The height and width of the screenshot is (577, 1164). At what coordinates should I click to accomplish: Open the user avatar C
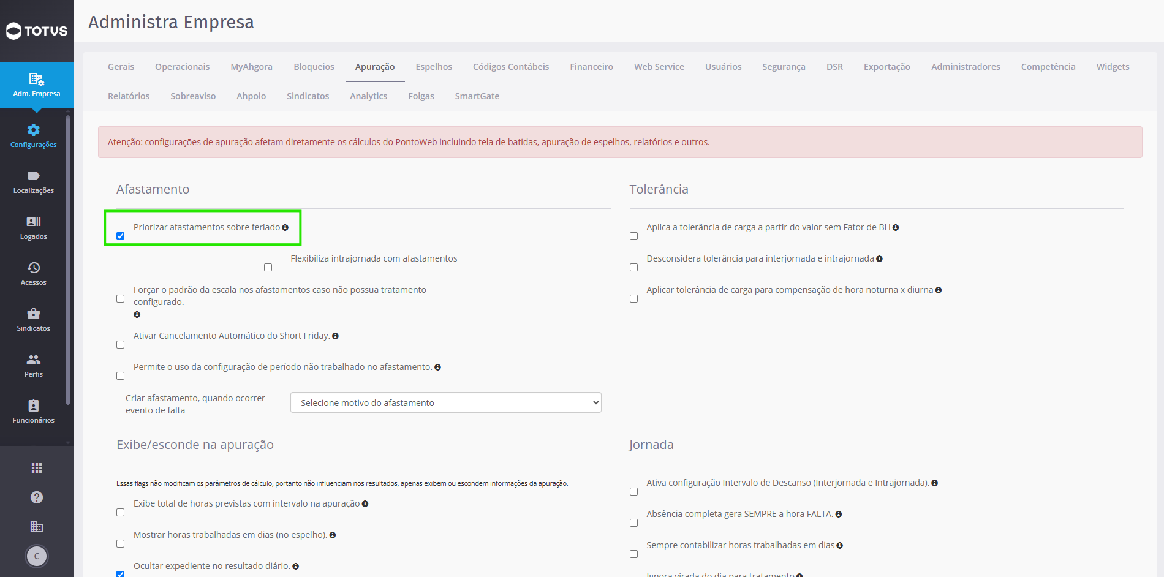pos(37,556)
